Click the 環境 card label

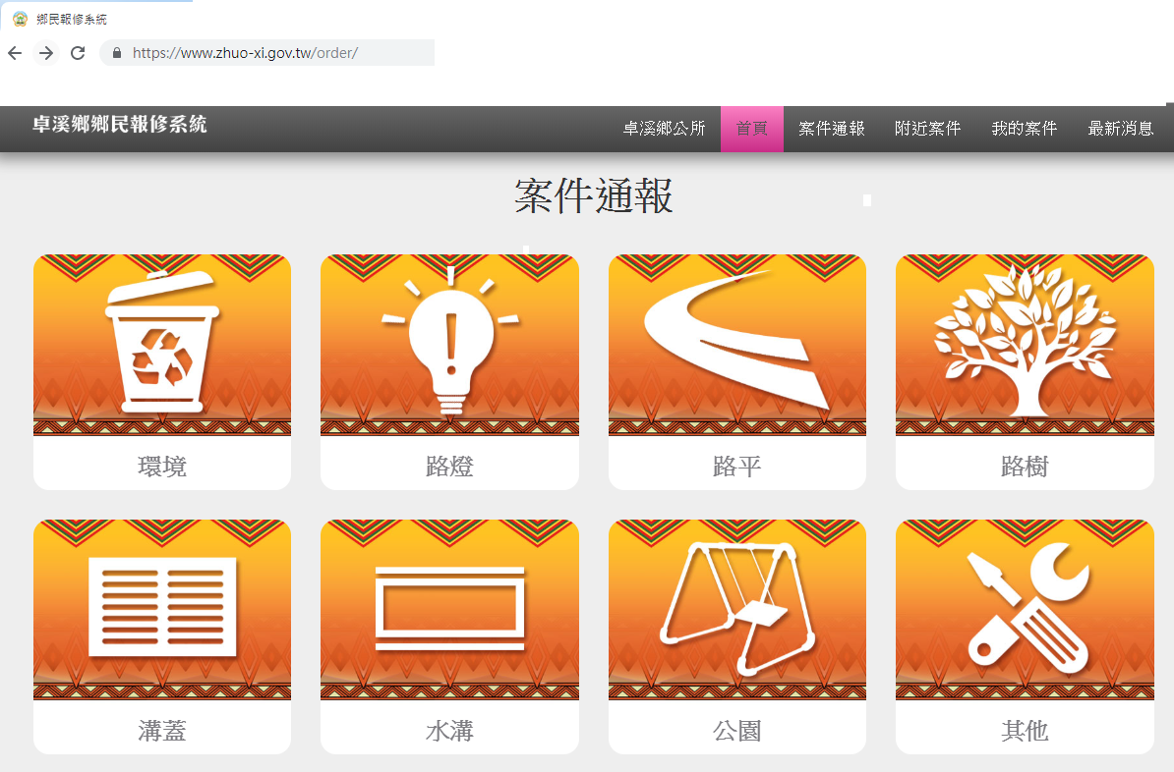click(x=161, y=466)
